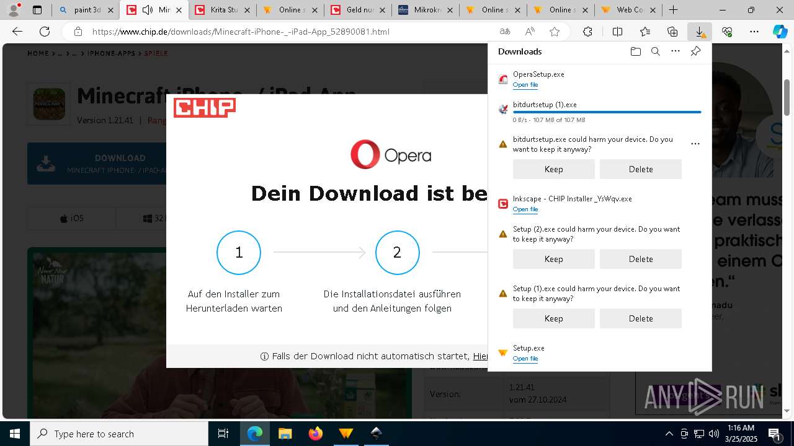
Task: Go back to previous page
Action: tap(17, 32)
